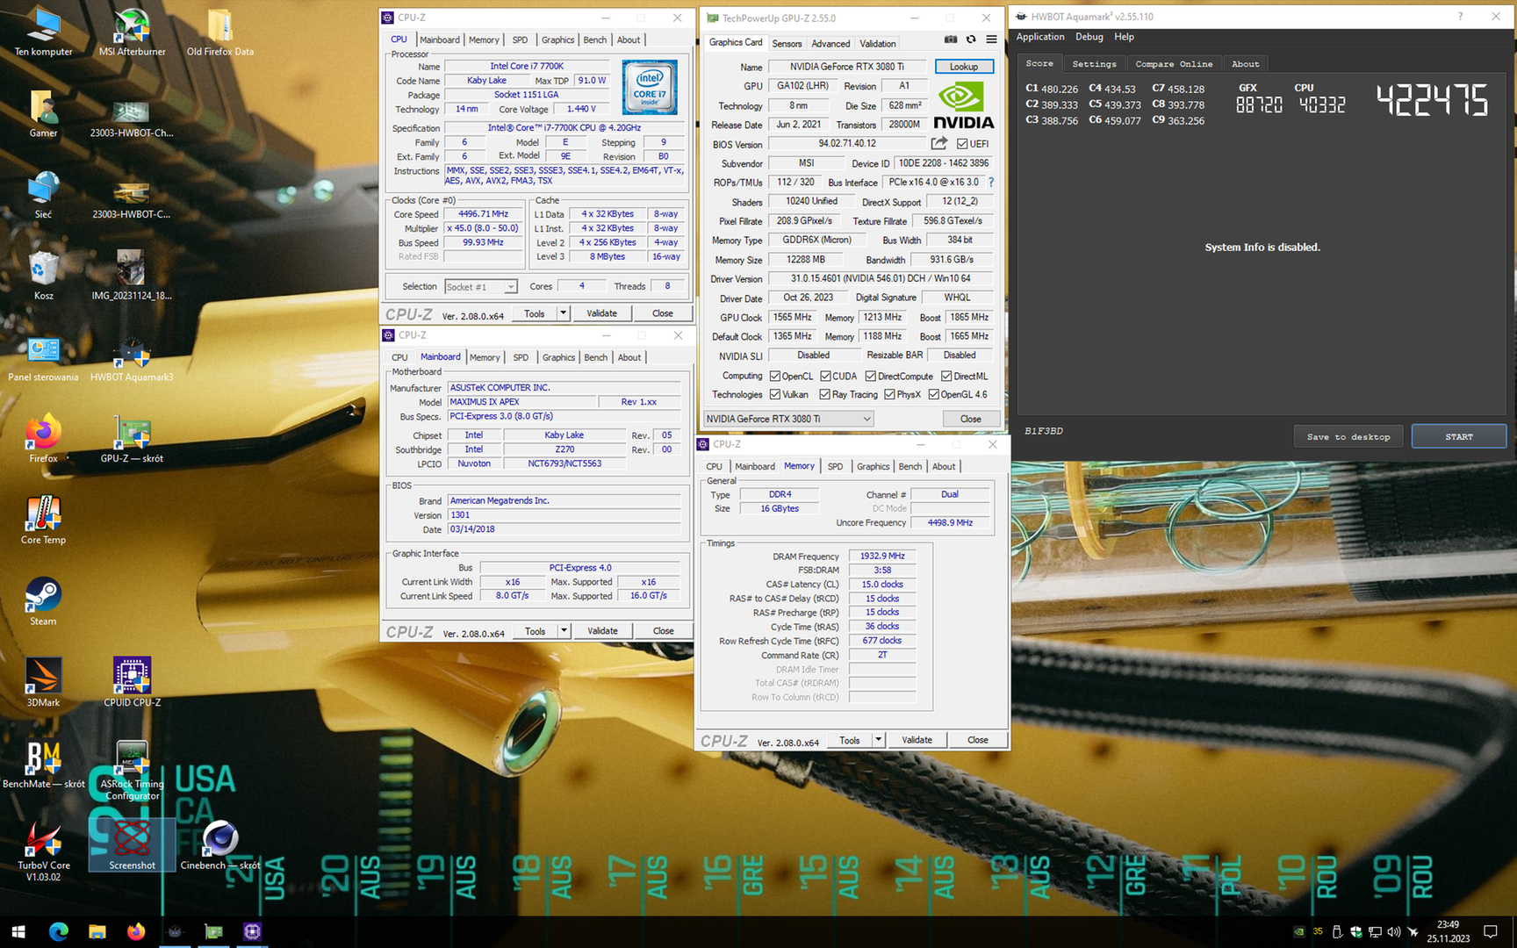Open the Application menu in Aquamark

(1039, 37)
